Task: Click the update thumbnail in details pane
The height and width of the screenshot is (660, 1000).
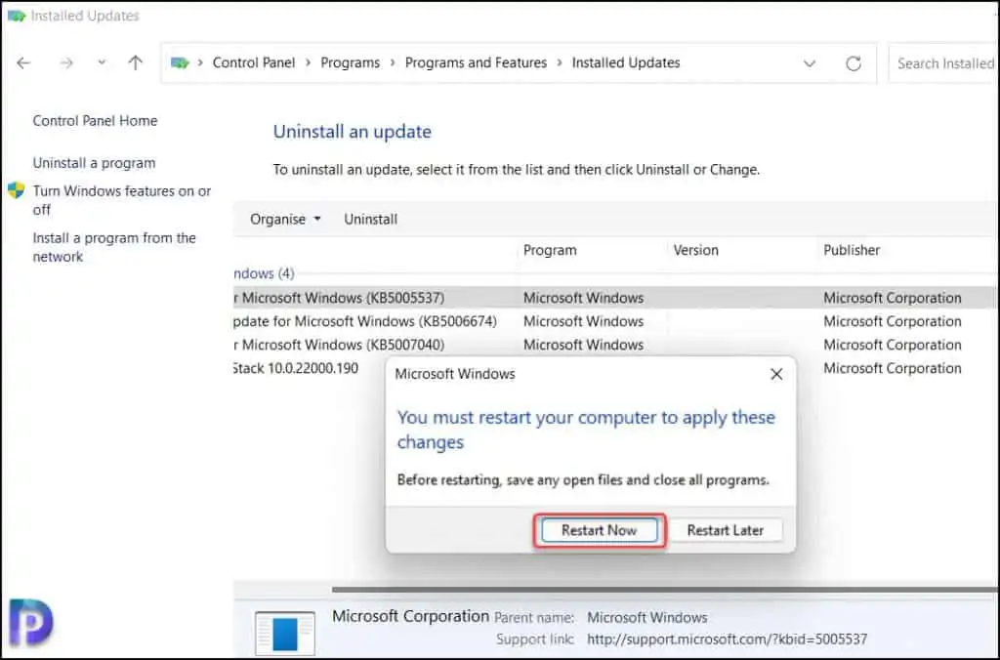Action: coord(285,634)
